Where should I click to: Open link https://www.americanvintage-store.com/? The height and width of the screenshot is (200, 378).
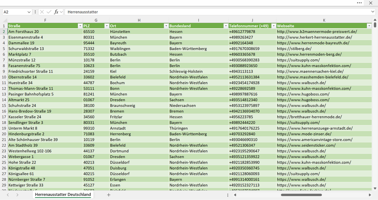pyautogui.click(x=315, y=140)
